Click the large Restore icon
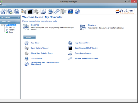This screenshot has width=138, height=103. click(x=83, y=27)
